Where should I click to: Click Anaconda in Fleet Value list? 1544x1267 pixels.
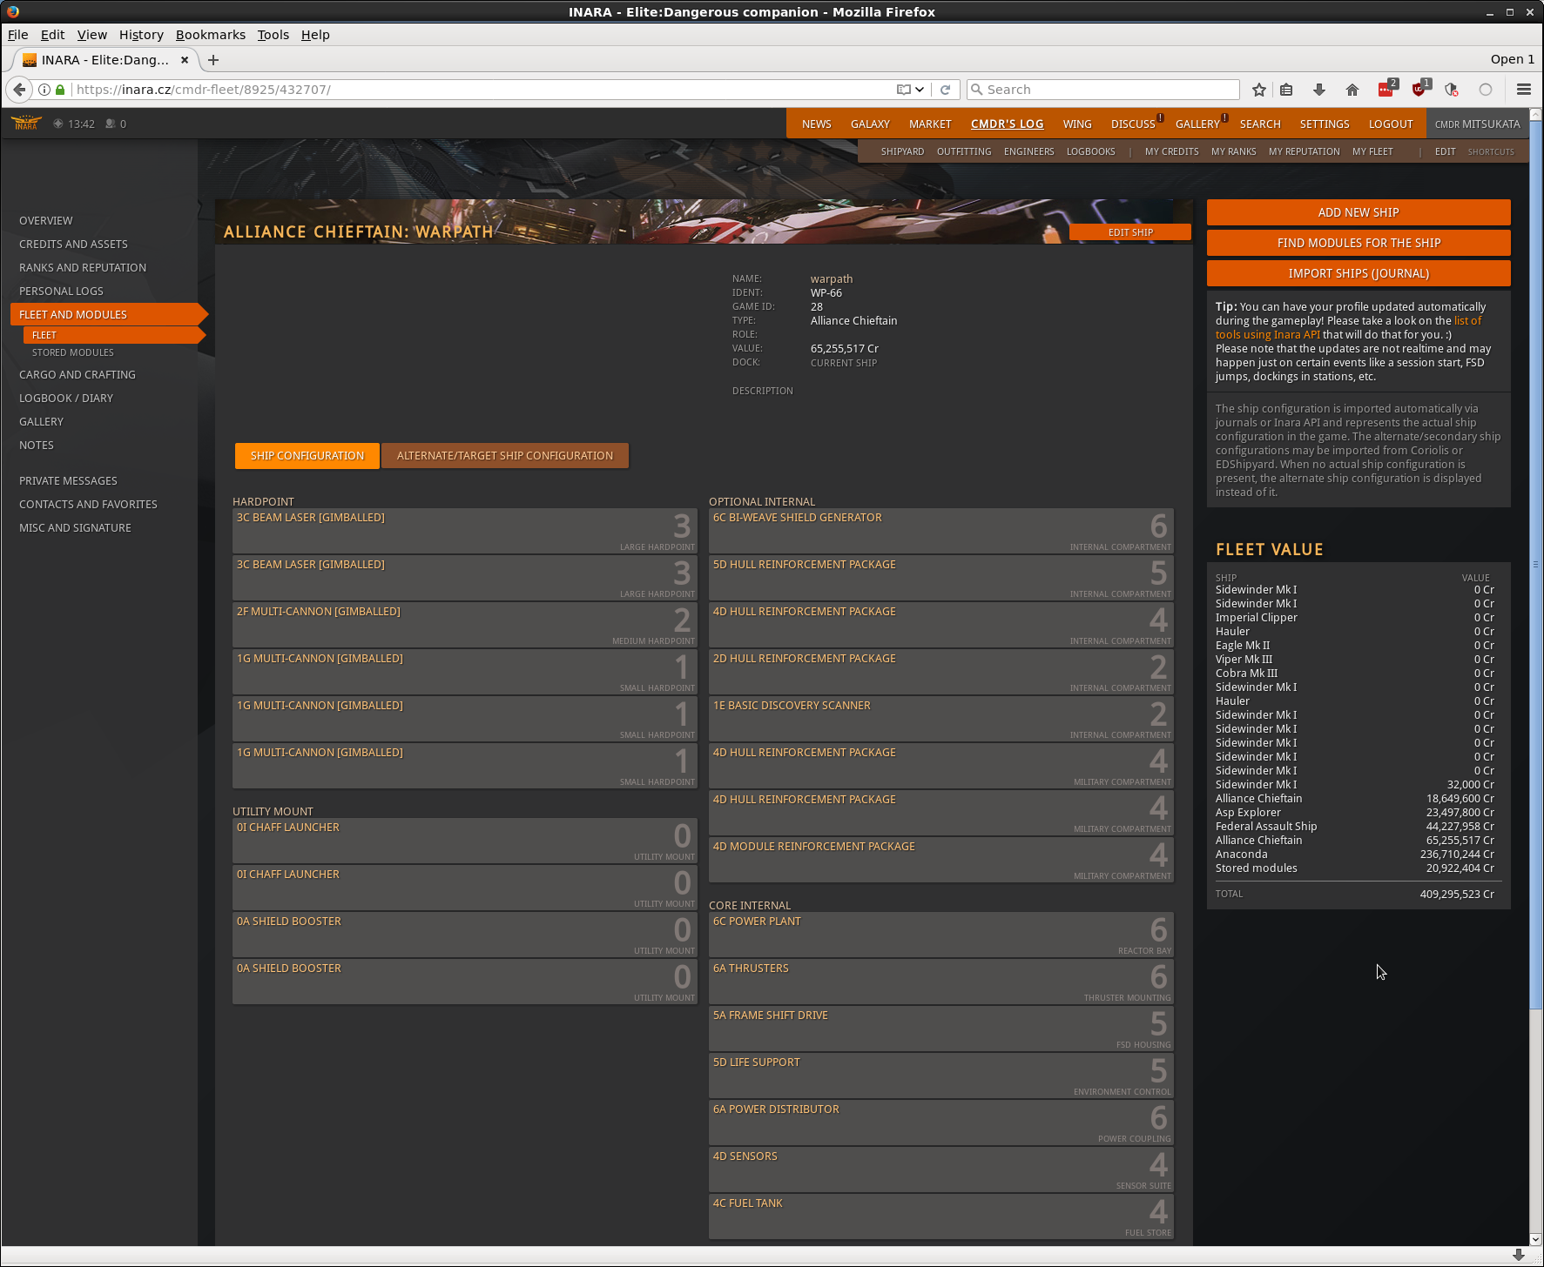[x=1242, y=854]
